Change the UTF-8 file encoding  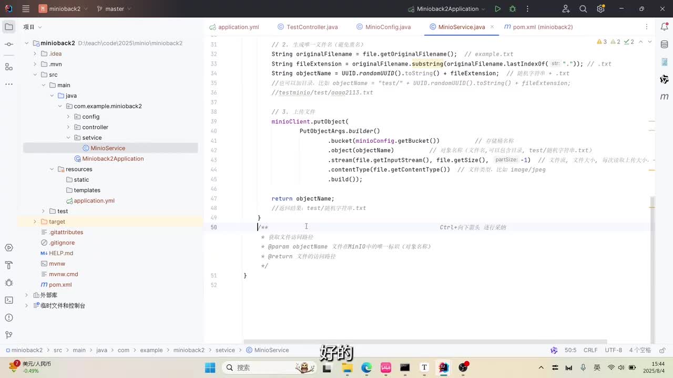click(614, 350)
